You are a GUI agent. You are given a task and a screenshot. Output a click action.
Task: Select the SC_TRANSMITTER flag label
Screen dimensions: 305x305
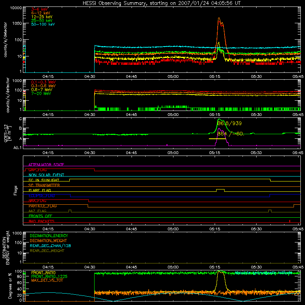tap(44, 185)
